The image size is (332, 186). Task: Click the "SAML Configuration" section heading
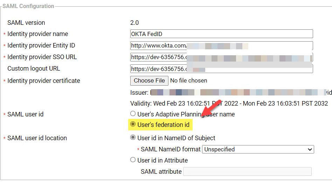[28, 6]
